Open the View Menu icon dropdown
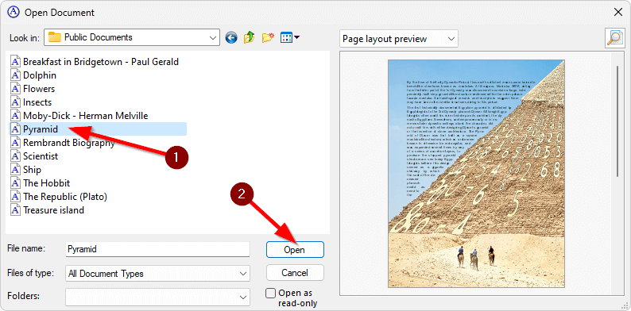The image size is (631, 311). click(x=290, y=38)
